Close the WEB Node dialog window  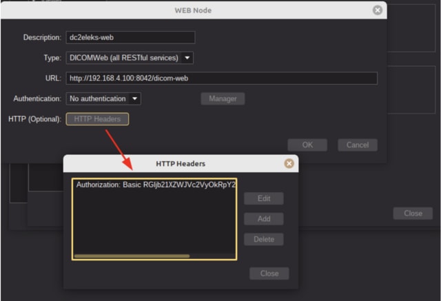coord(377,10)
